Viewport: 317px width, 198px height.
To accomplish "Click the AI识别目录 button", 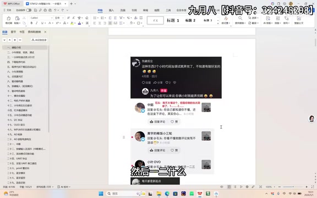I will (39, 40).
